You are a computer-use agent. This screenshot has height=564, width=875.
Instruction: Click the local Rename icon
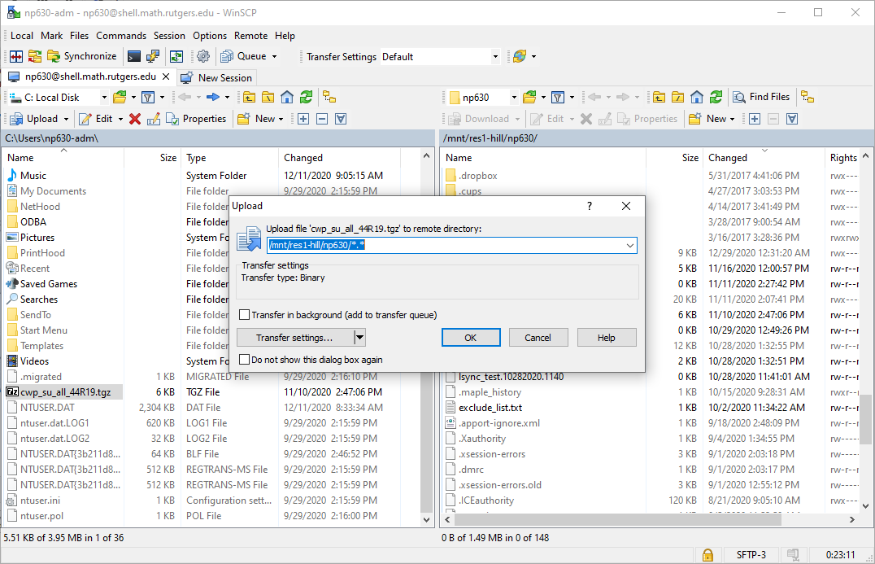click(154, 119)
